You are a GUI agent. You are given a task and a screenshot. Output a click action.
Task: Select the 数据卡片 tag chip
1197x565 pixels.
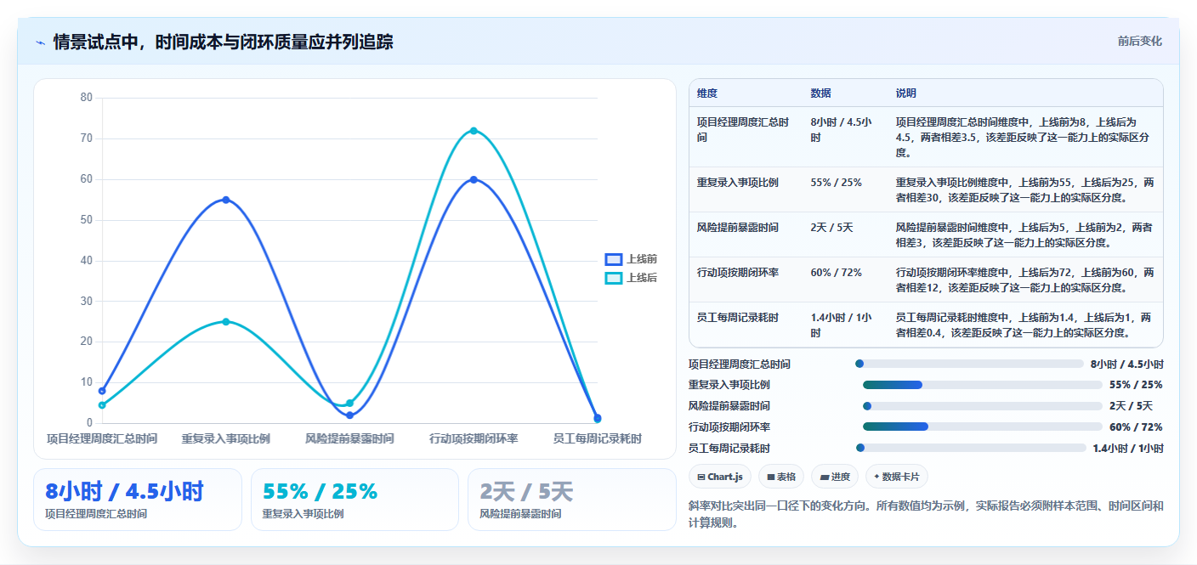896,477
